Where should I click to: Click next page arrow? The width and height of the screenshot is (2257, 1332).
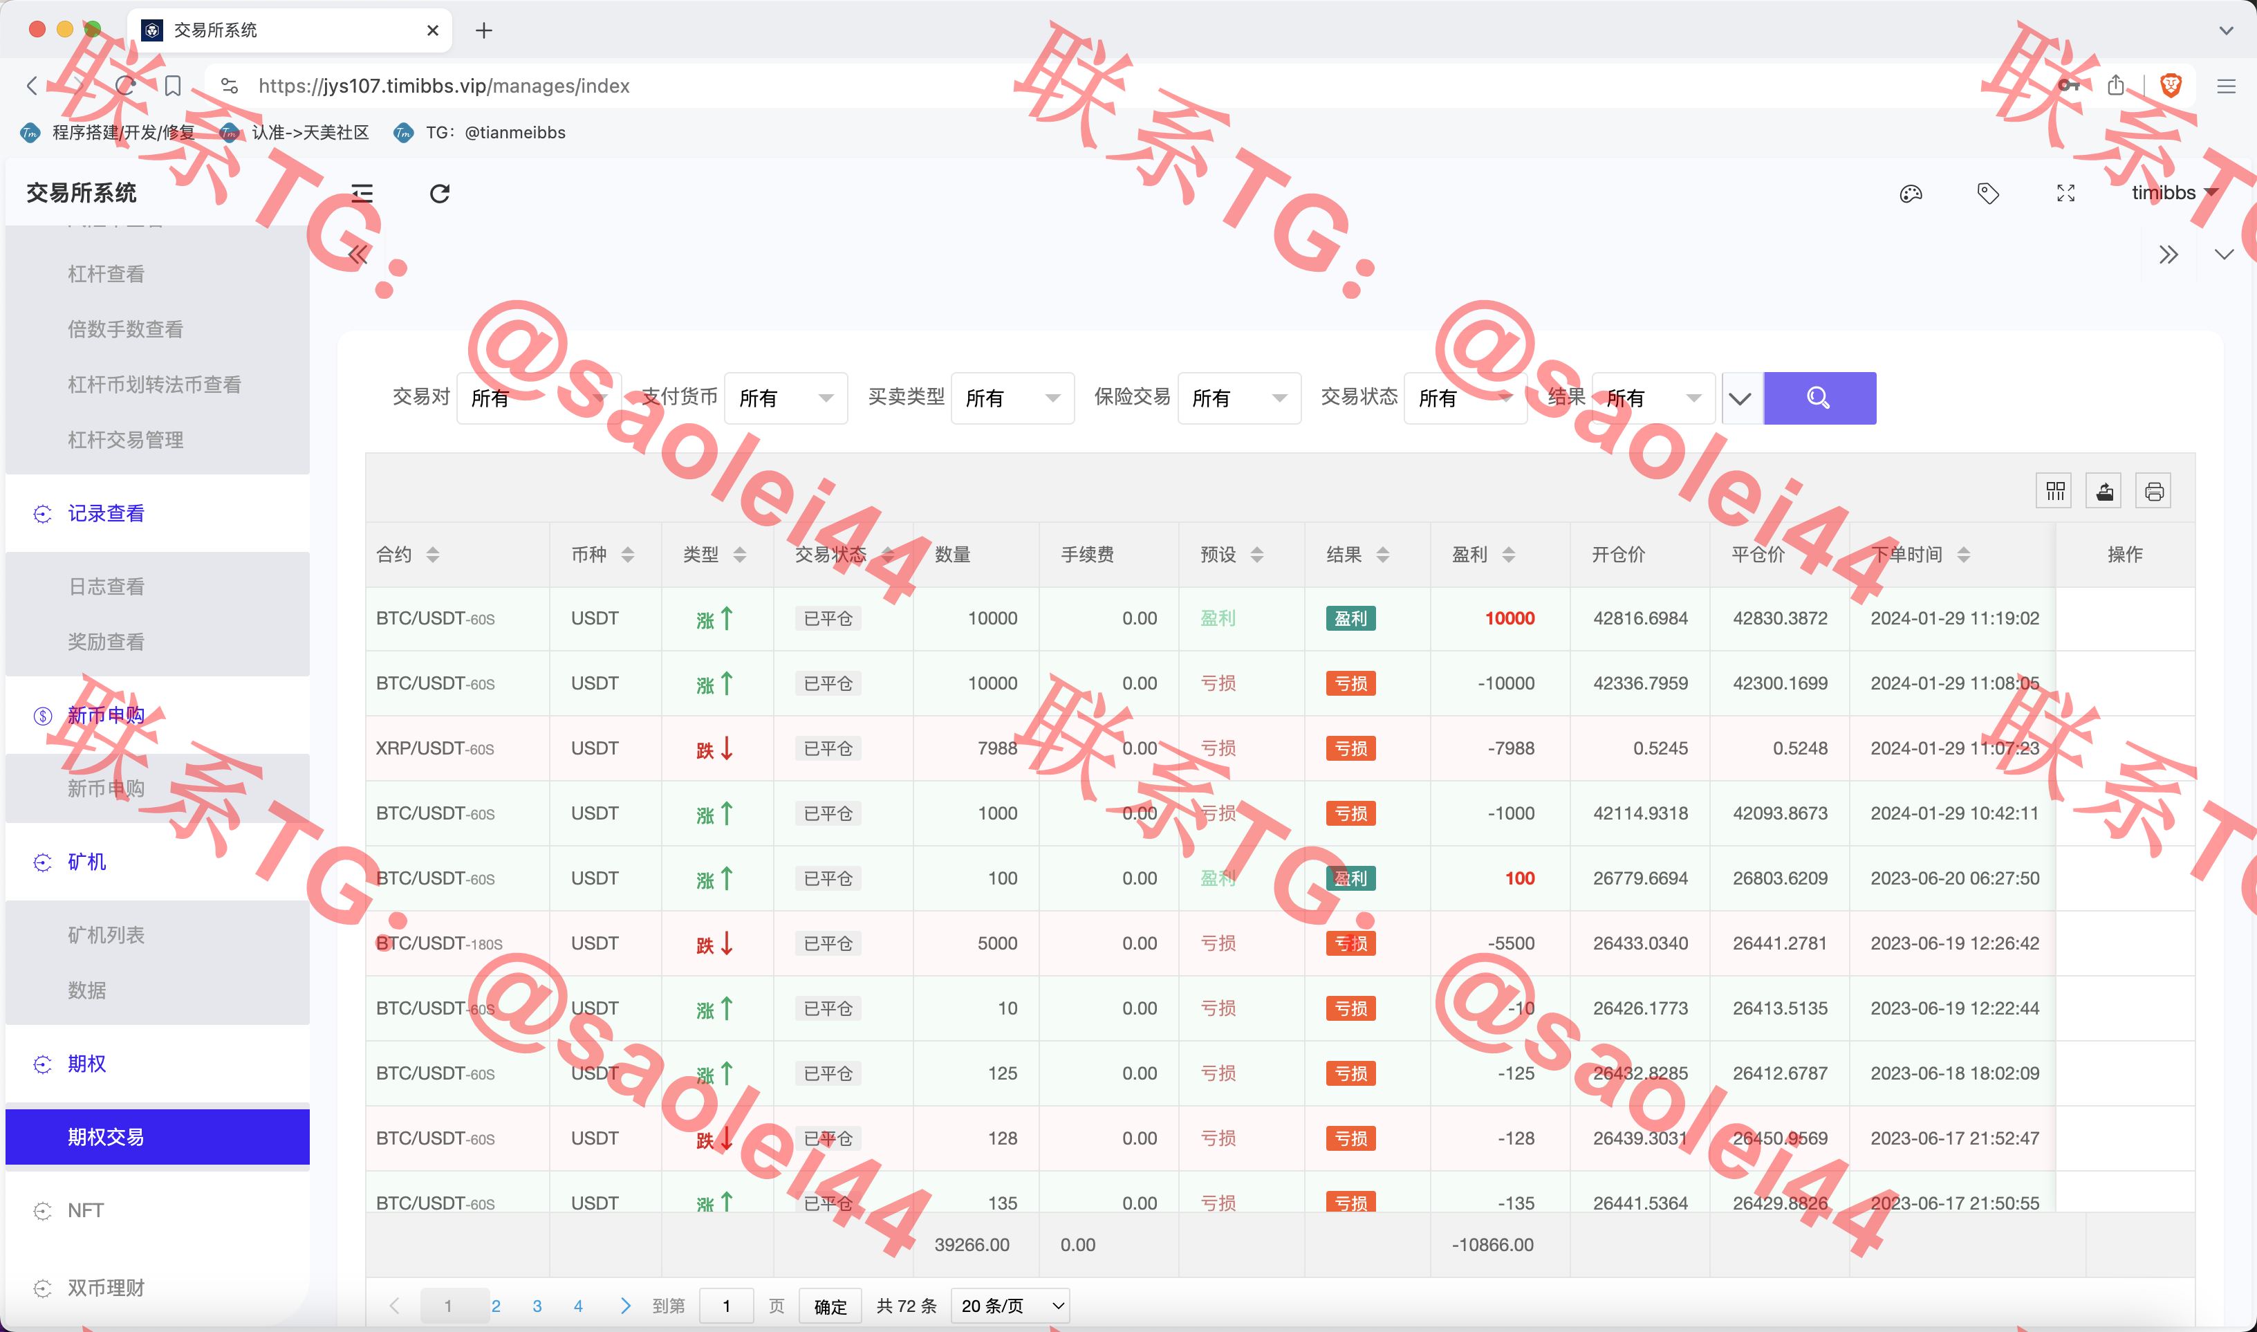[x=626, y=1306]
